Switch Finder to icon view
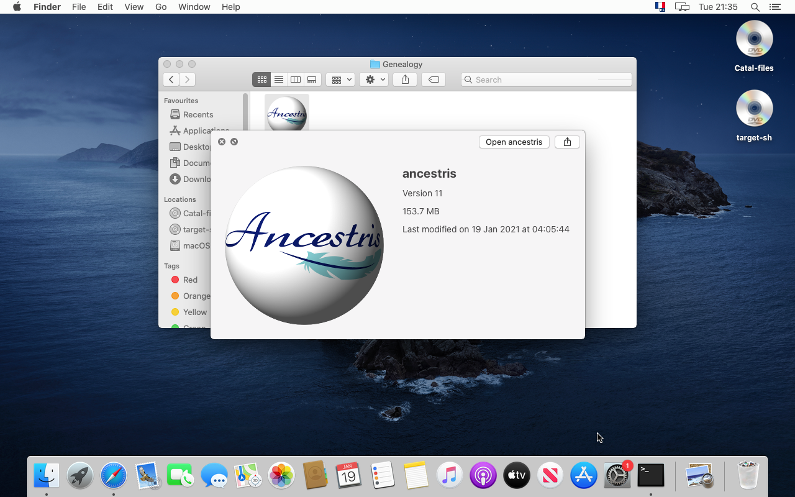 point(261,80)
